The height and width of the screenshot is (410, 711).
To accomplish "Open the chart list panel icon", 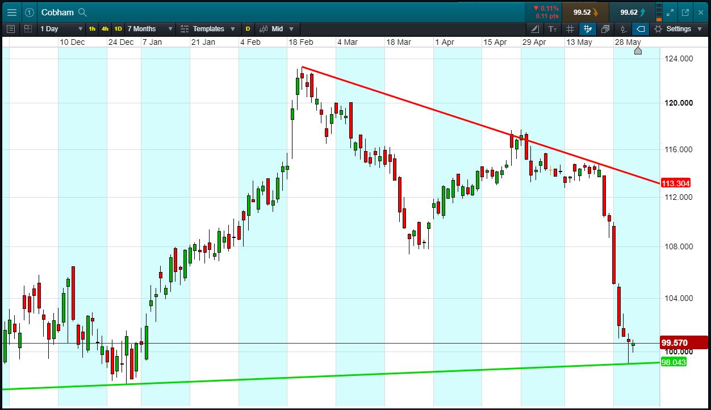I will (x=11, y=28).
